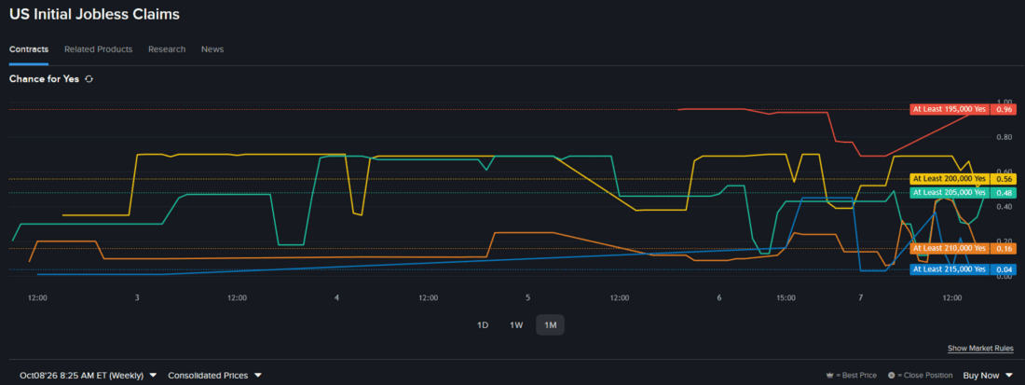Select the At Least 215,000 Yes label
Image resolution: width=1025 pixels, height=385 pixels.
tap(949, 269)
